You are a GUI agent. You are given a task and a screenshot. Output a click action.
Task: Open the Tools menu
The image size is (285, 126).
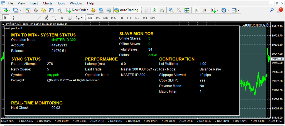61,3
